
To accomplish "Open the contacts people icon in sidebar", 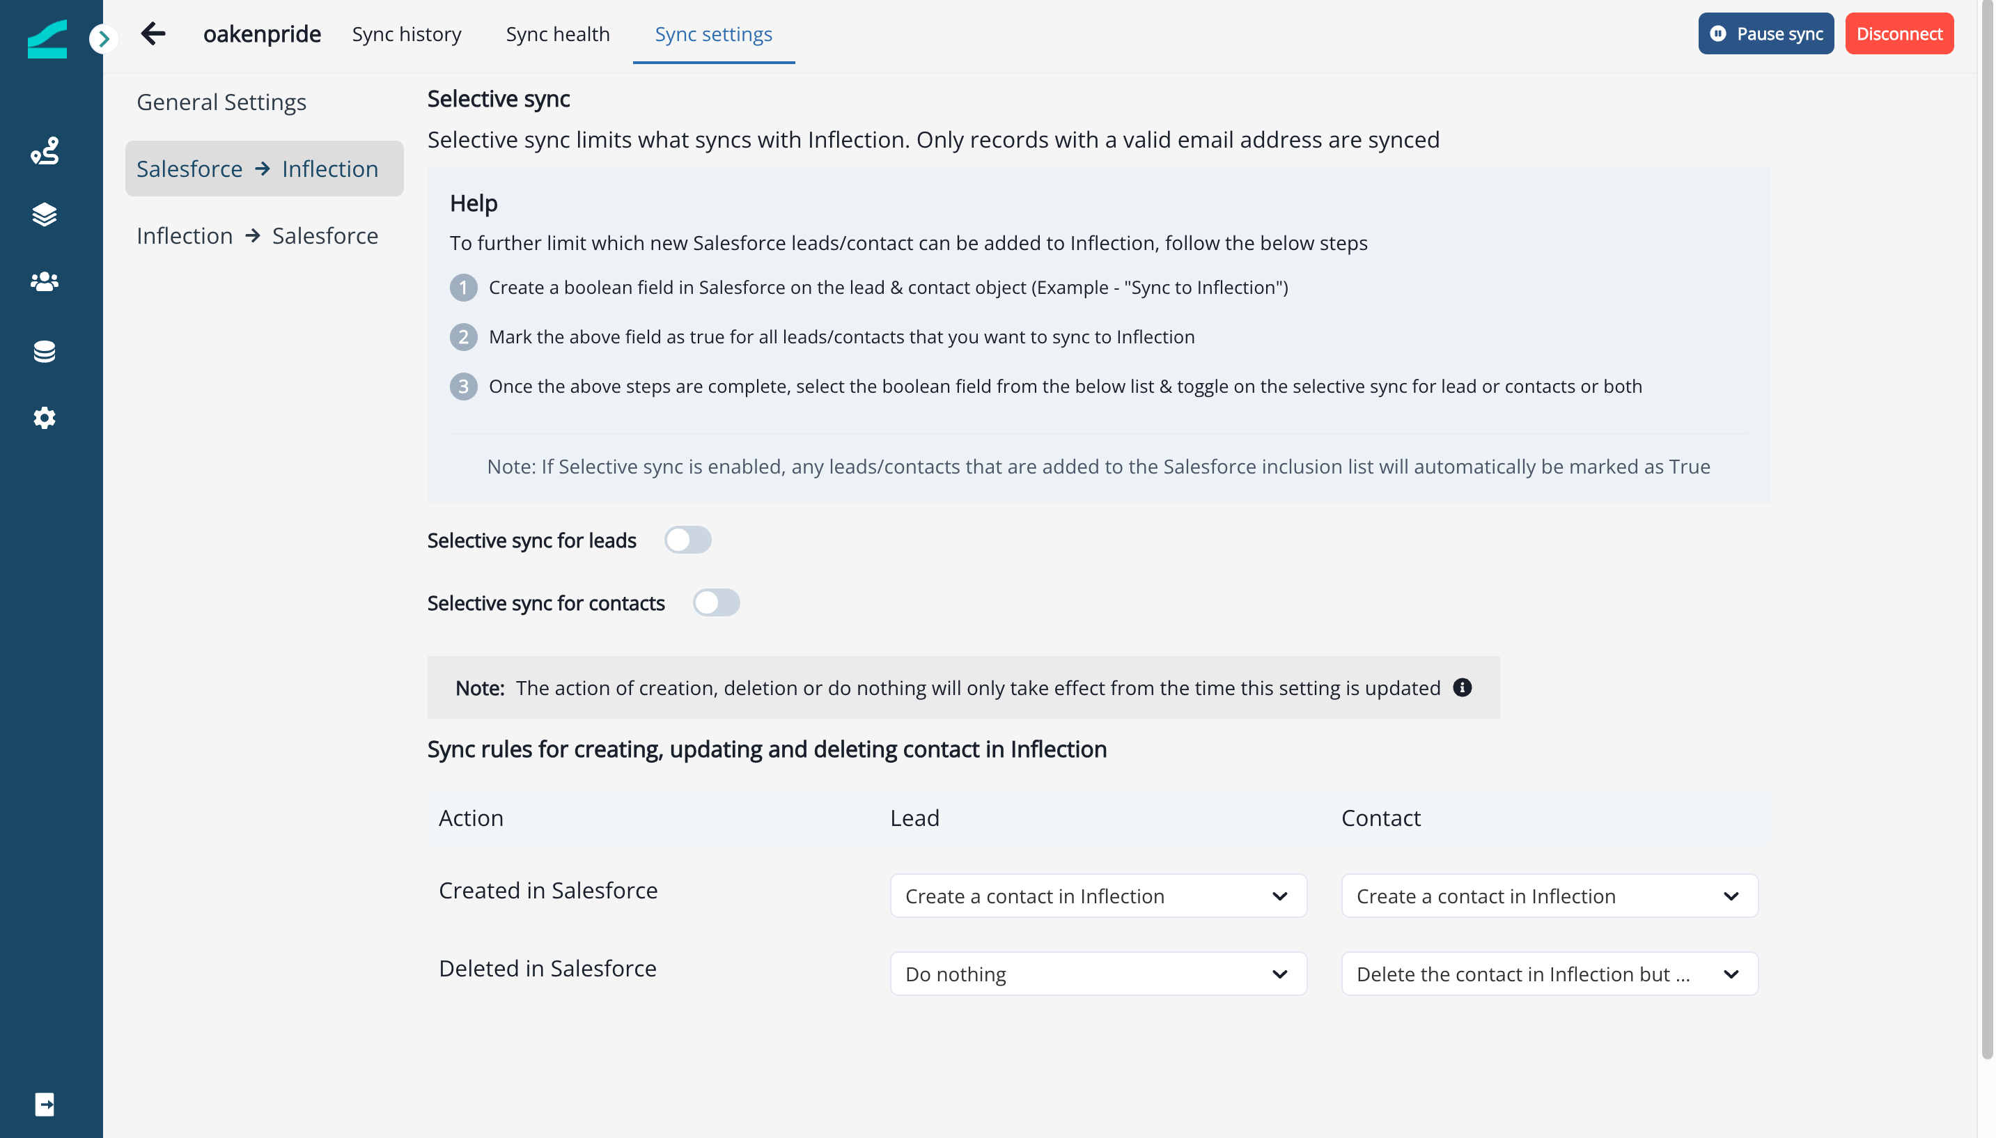I will coord(45,281).
